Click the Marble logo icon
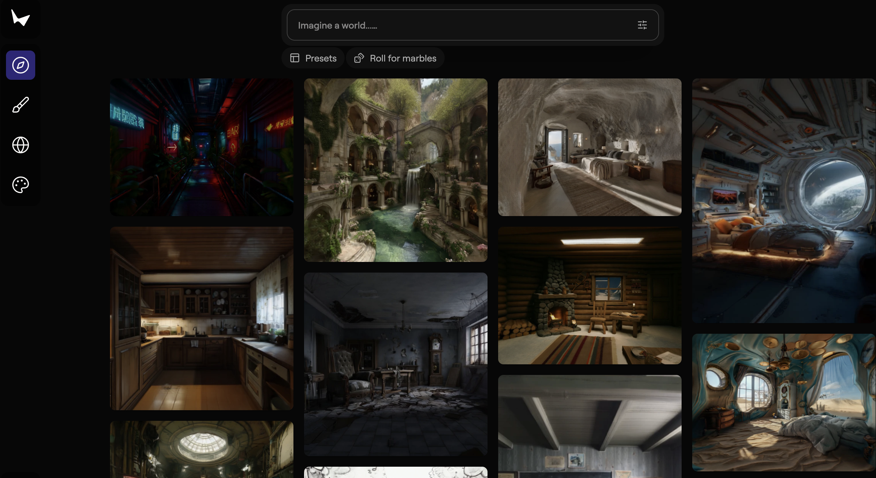The height and width of the screenshot is (478, 876). pos(20,18)
